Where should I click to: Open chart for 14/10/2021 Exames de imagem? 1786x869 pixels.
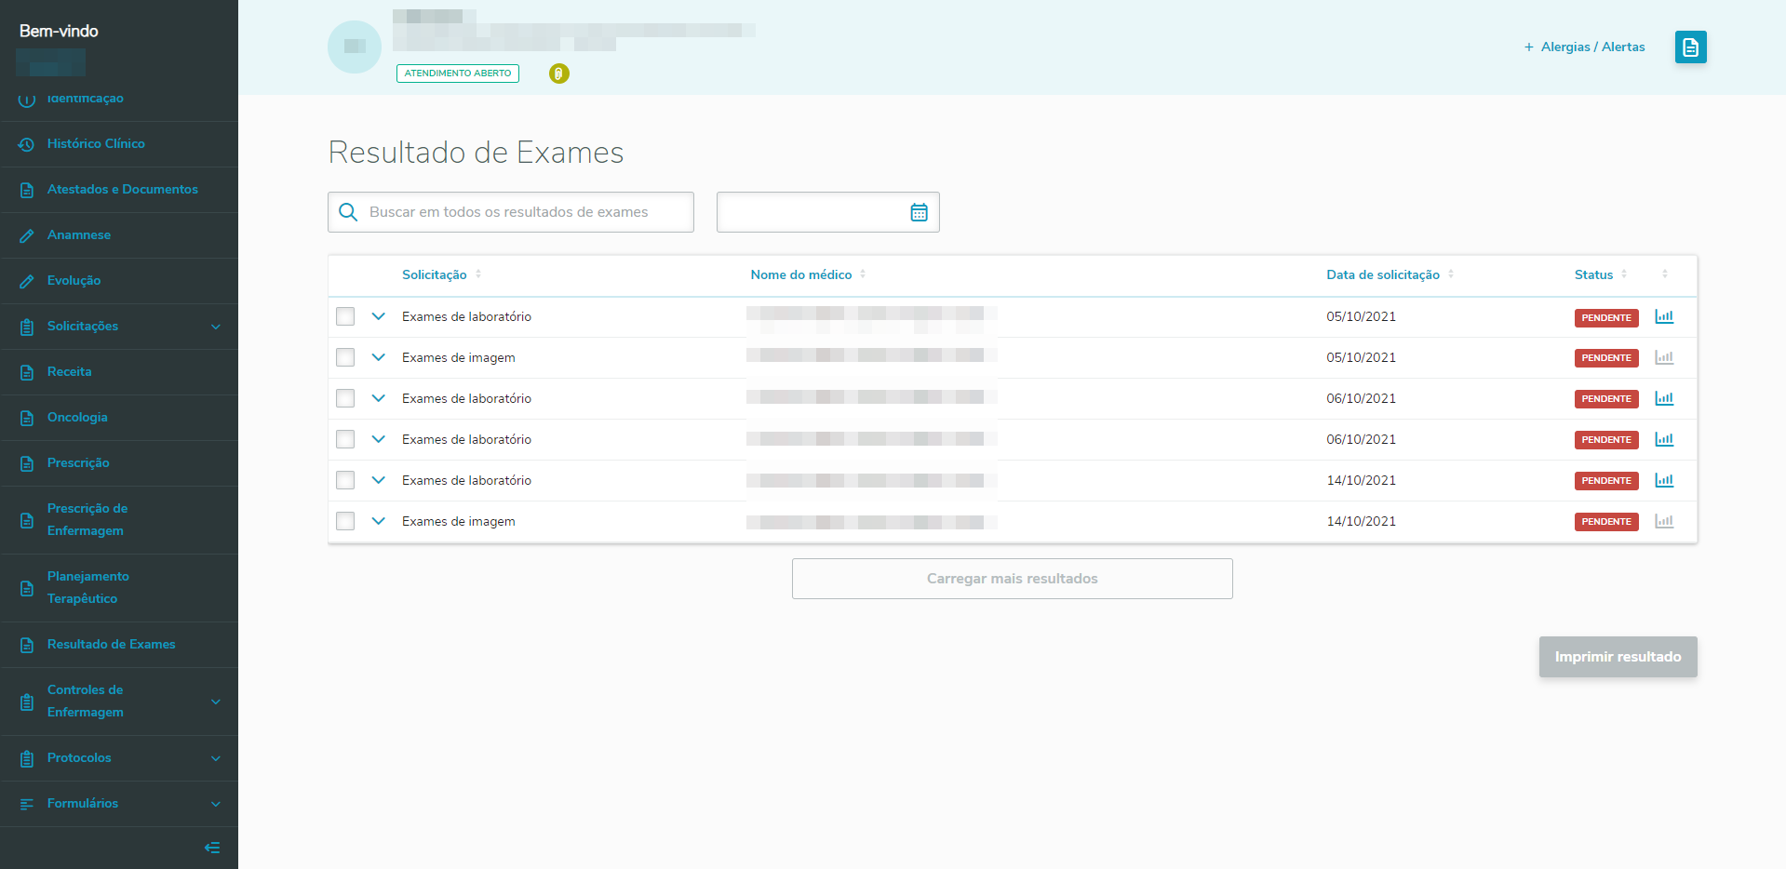coord(1664,521)
